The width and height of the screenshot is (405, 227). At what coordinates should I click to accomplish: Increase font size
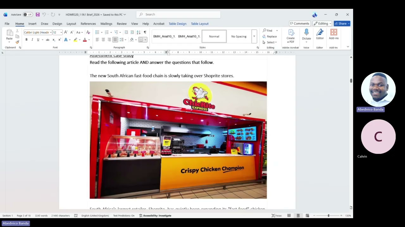click(x=66, y=32)
